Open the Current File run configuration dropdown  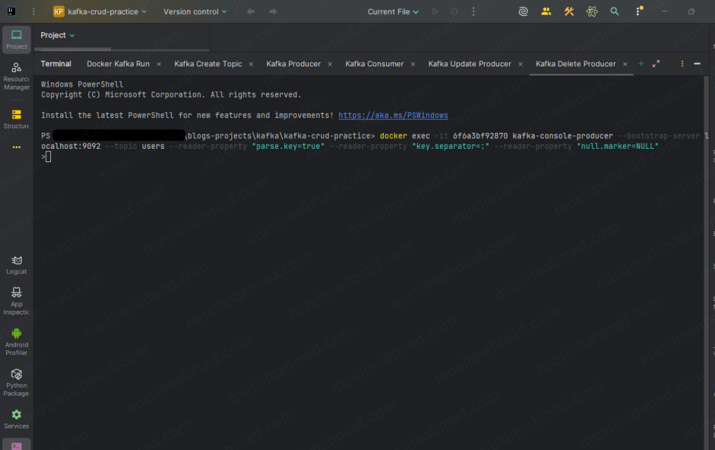click(x=393, y=11)
